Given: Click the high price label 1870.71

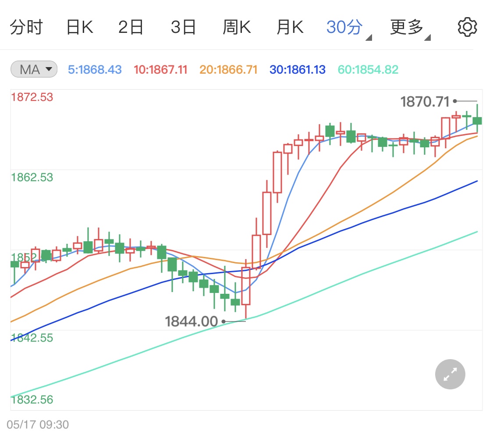Looking at the screenshot, I should pyautogui.click(x=425, y=102).
